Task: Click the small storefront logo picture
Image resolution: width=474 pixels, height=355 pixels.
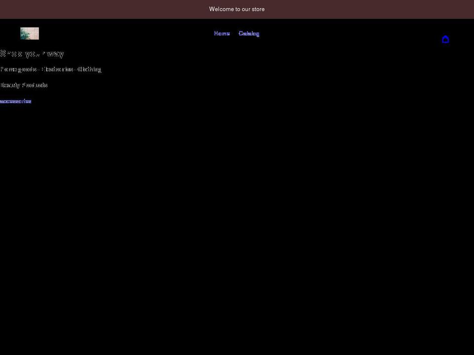Action: click(29, 33)
